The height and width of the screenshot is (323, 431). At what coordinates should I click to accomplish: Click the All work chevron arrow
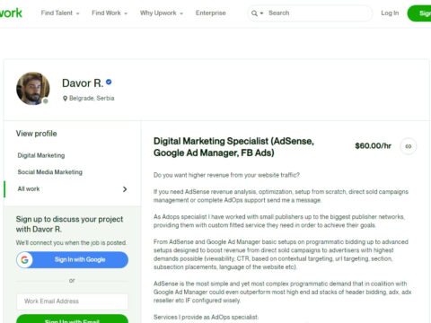pos(125,189)
